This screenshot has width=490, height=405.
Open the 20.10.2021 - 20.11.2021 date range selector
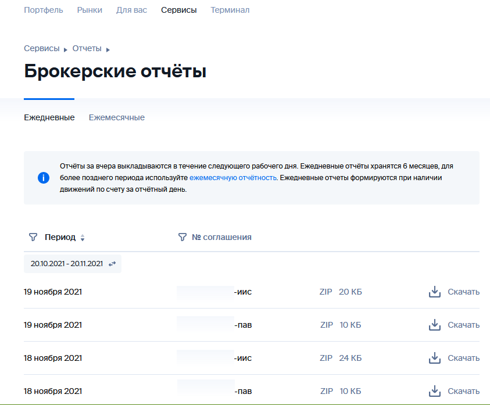[66, 264]
